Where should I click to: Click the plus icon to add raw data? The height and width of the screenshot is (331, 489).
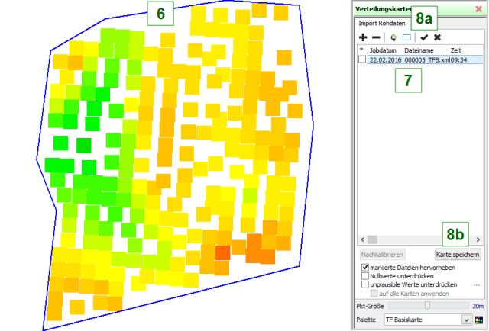pos(364,37)
